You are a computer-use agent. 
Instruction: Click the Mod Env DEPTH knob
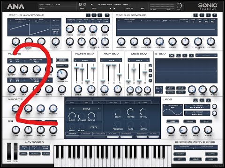point(147,90)
